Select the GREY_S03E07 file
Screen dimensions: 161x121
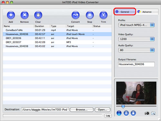[57, 42]
